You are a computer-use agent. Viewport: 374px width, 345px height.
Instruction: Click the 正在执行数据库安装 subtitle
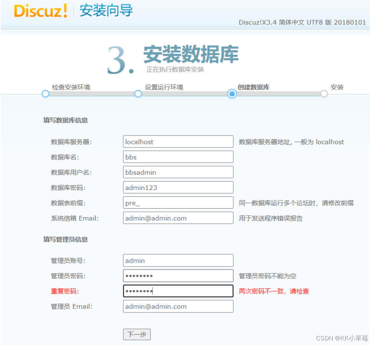click(x=175, y=69)
